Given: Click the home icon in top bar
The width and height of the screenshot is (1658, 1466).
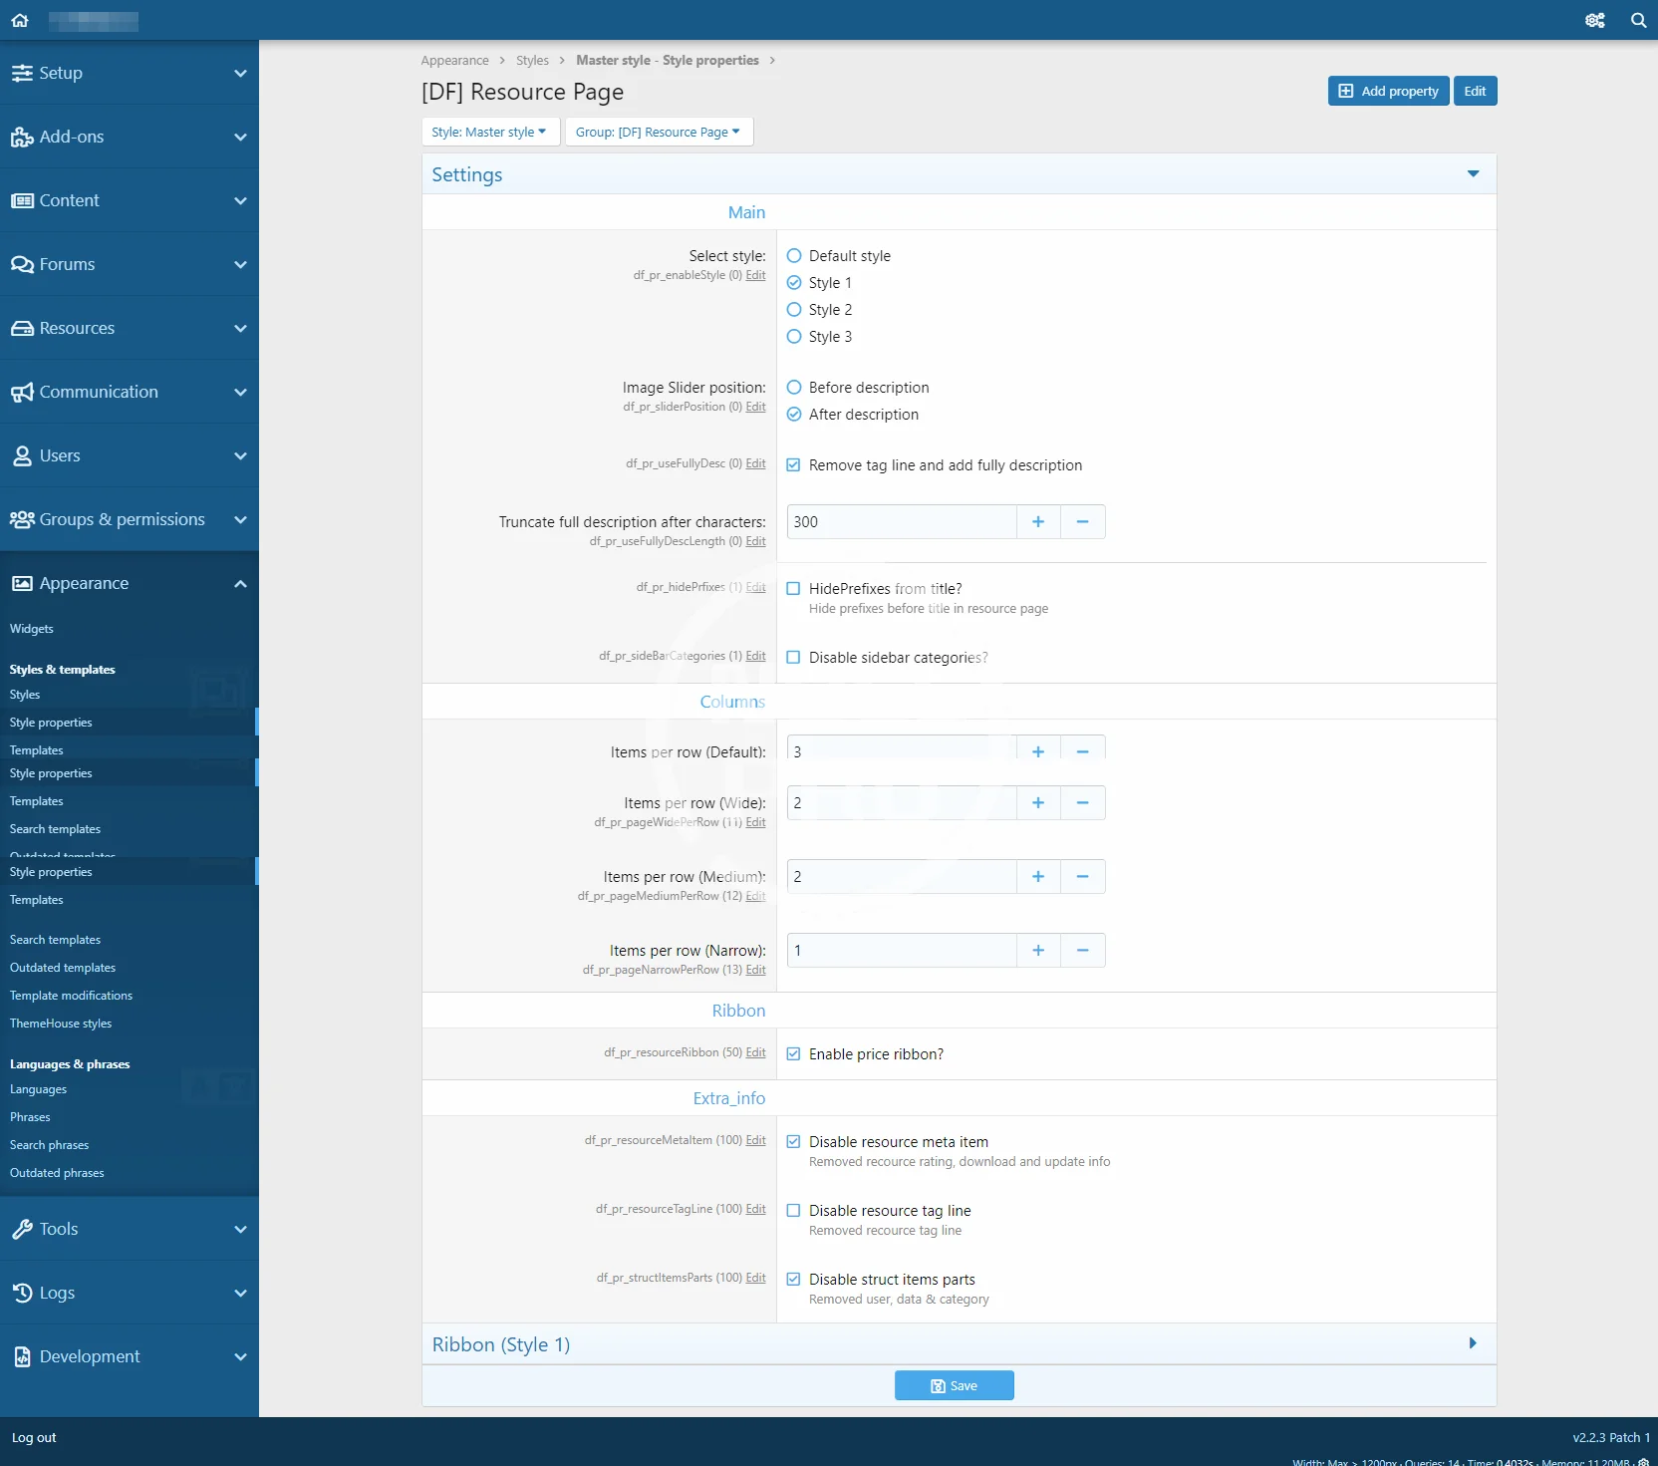Looking at the screenshot, I should pyautogui.click(x=20, y=20).
